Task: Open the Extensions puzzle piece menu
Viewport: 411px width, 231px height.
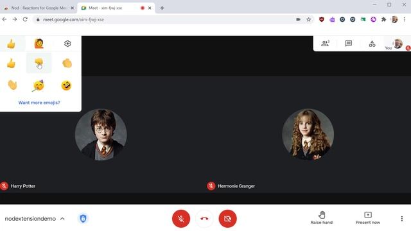Action: tap(384, 19)
